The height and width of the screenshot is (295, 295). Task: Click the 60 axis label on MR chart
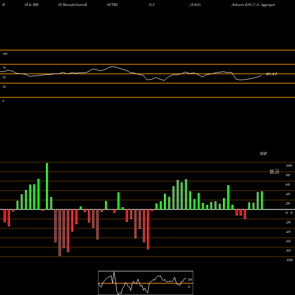(x=288, y=185)
